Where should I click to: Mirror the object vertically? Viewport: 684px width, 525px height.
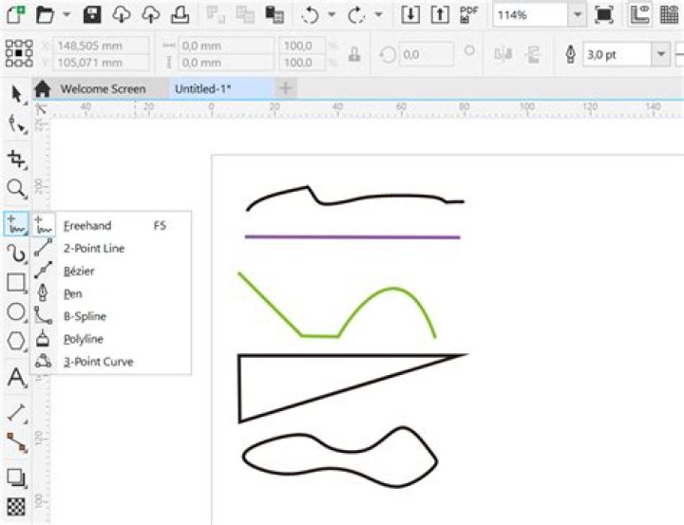point(533,54)
